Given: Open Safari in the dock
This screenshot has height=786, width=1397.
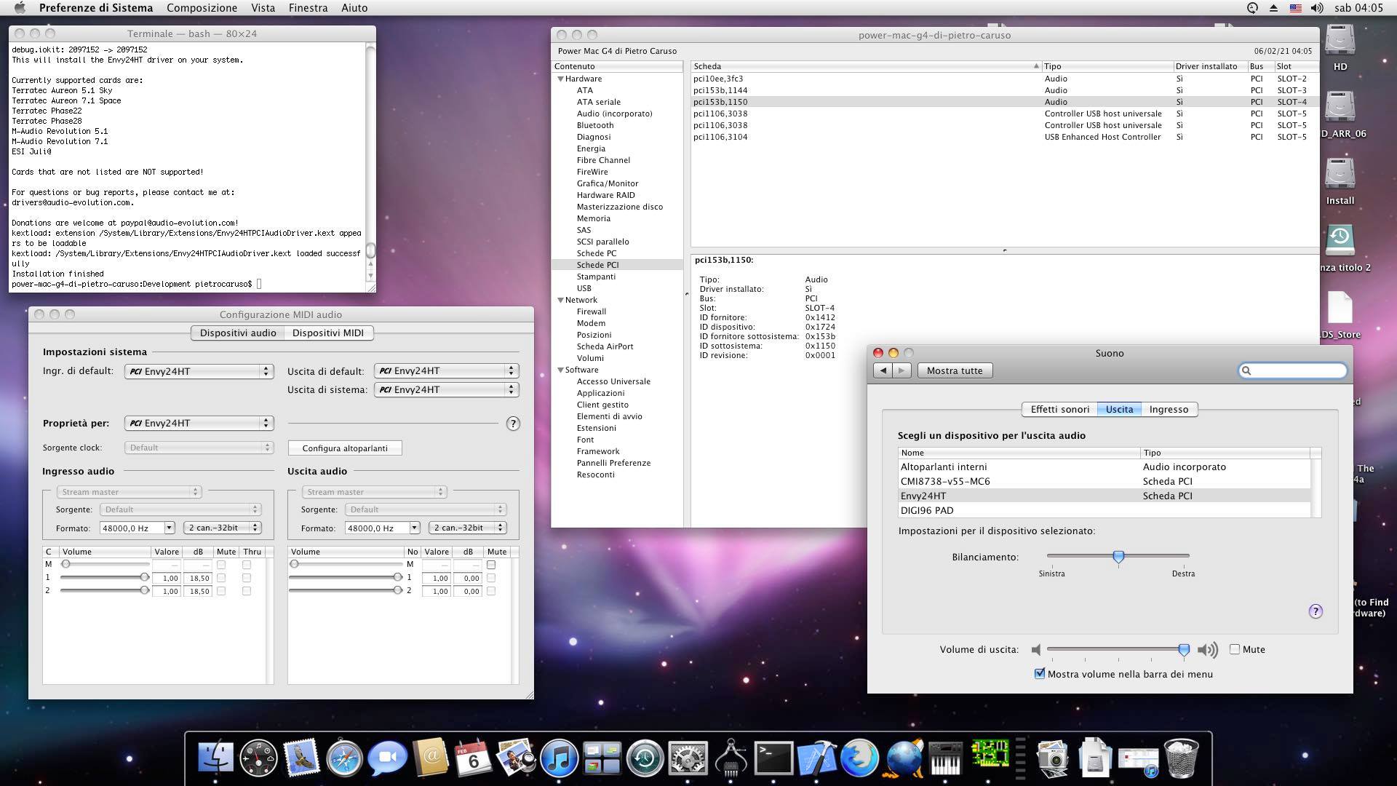Looking at the screenshot, I should [x=344, y=758].
